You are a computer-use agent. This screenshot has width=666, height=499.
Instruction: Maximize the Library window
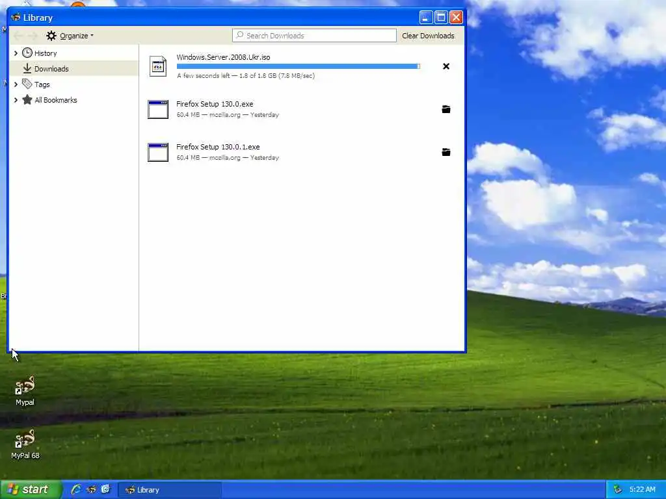pyautogui.click(x=441, y=18)
